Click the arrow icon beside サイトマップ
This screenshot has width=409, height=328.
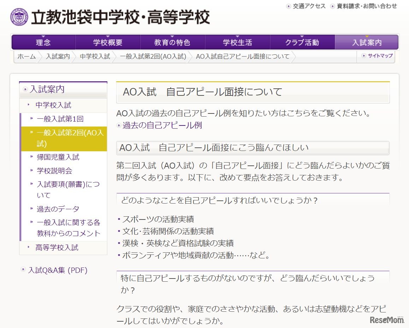(x=363, y=55)
